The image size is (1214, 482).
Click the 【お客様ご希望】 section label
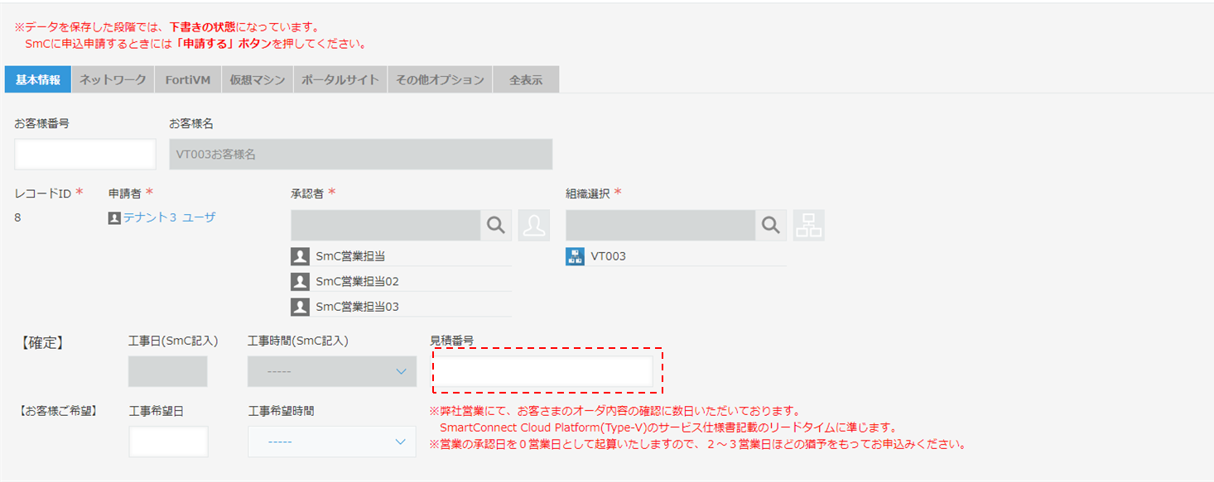tap(56, 410)
